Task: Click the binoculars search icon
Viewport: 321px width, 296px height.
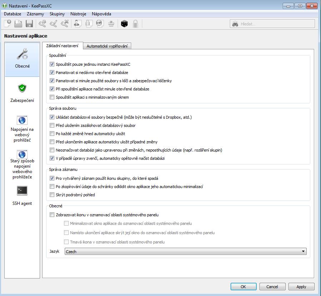Action: coord(235,24)
